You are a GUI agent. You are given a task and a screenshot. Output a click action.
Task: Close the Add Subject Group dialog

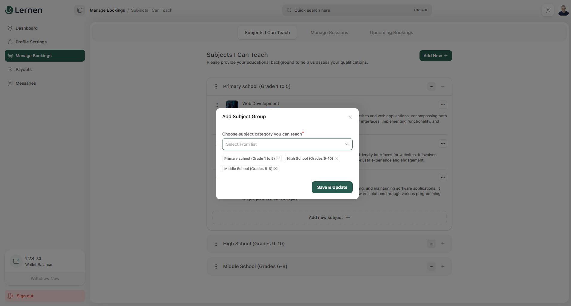point(350,117)
